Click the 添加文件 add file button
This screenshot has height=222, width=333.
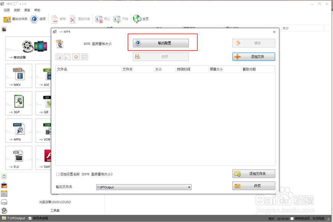click(x=253, y=56)
